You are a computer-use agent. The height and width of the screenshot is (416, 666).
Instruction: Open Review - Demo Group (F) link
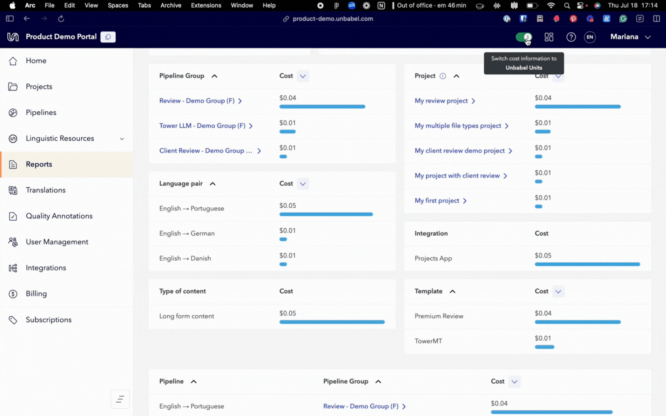(x=200, y=101)
